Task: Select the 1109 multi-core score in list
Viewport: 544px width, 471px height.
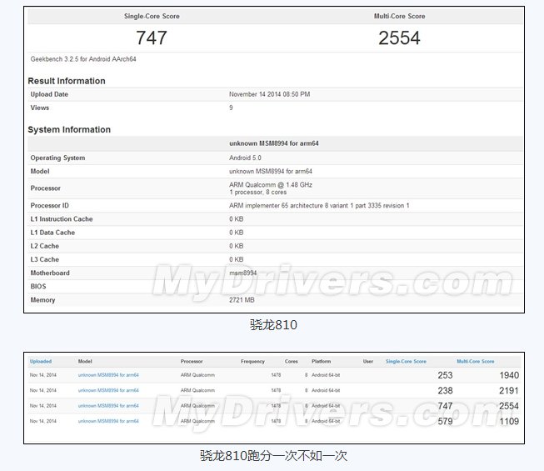Action: (509, 421)
